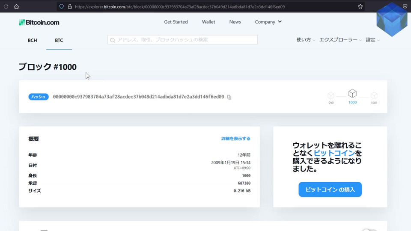Click the 詳細を表示する link
Screen dimensions: 411x231
pos(236,139)
